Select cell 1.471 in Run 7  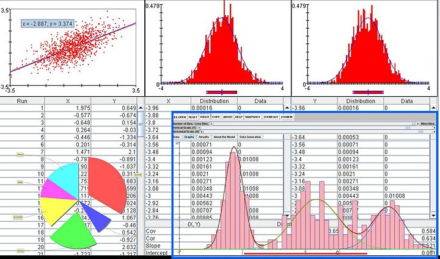click(x=68, y=152)
